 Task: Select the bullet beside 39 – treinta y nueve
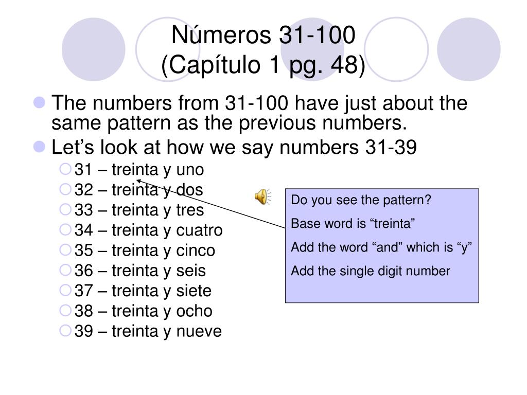tap(65, 331)
